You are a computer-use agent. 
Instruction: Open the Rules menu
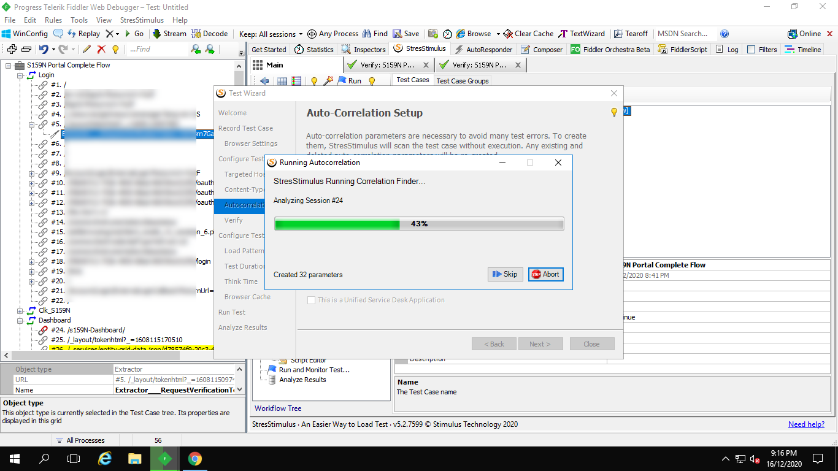pos(53,20)
